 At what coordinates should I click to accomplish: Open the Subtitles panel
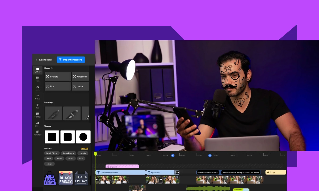37,115
